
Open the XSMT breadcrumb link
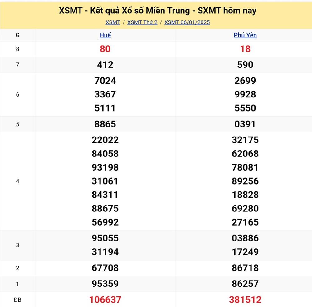(x=113, y=22)
